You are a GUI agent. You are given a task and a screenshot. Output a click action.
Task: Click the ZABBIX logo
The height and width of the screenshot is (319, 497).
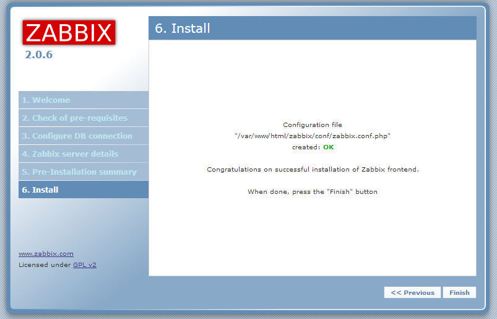[69, 33]
